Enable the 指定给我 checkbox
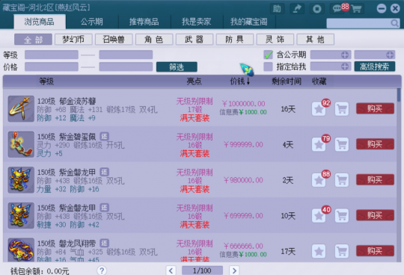Screen dimensions: 404x275 [x=269, y=67]
